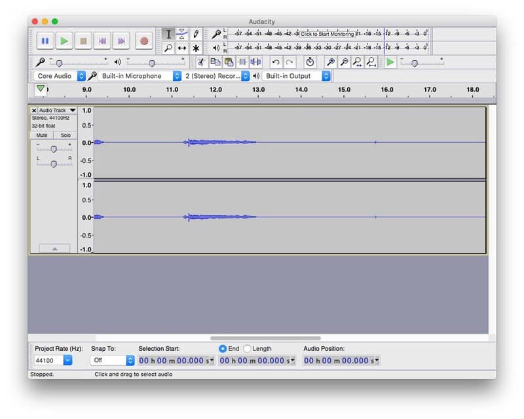The image size is (524, 419).
Task: Select the Envelope tool
Action: click(x=182, y=34)
